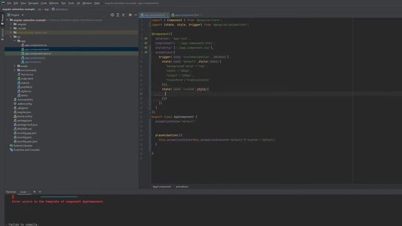The image size is (402, 226).
Task: Click the collapse all icon in Project panel
Action: tap(123, 15)
